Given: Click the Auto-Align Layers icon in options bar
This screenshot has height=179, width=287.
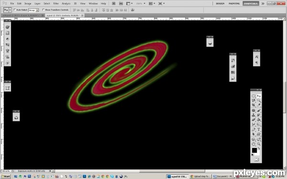Looking at the screenshot, I should coord(132,10).
